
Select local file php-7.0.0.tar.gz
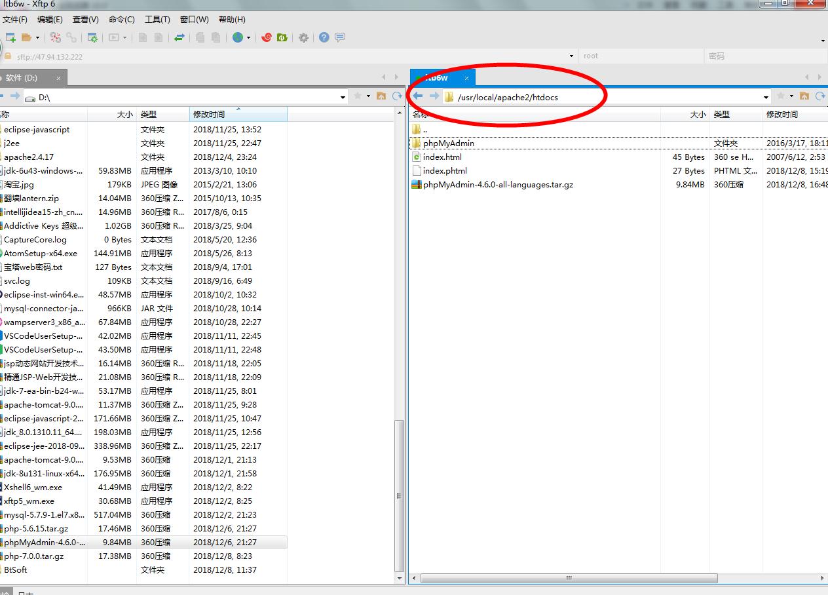tap(34, 556)
